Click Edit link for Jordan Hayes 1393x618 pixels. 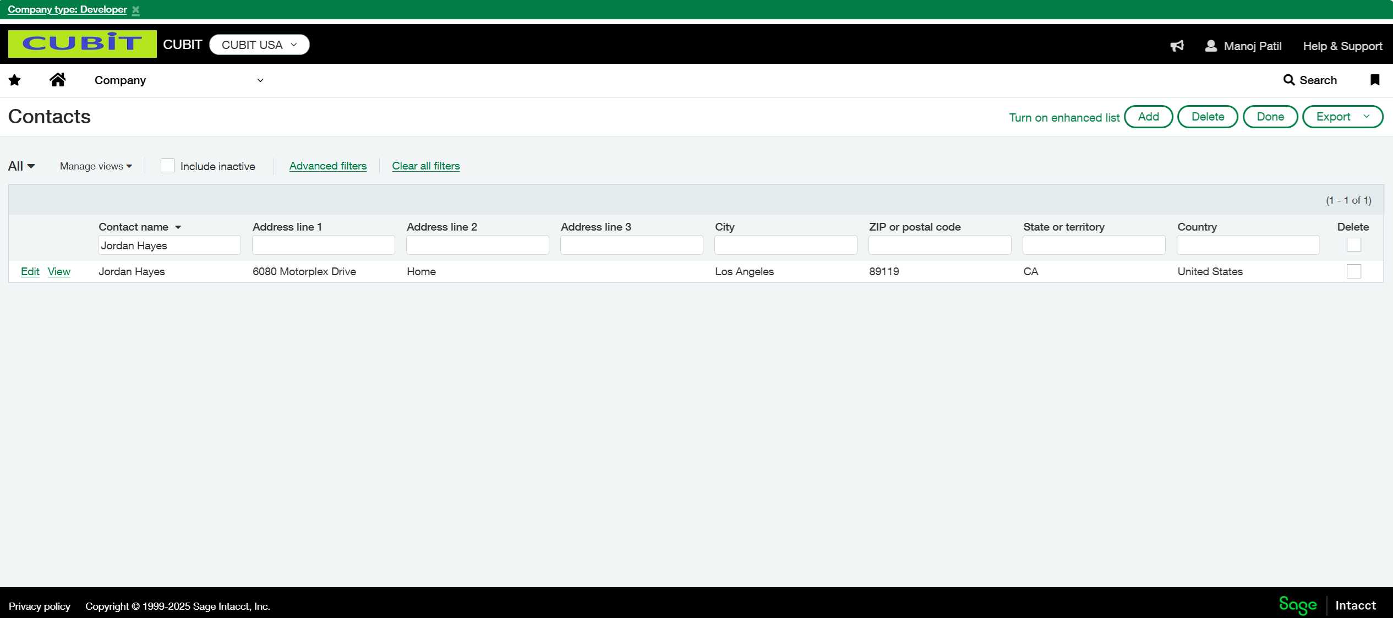tap(30, 271)
